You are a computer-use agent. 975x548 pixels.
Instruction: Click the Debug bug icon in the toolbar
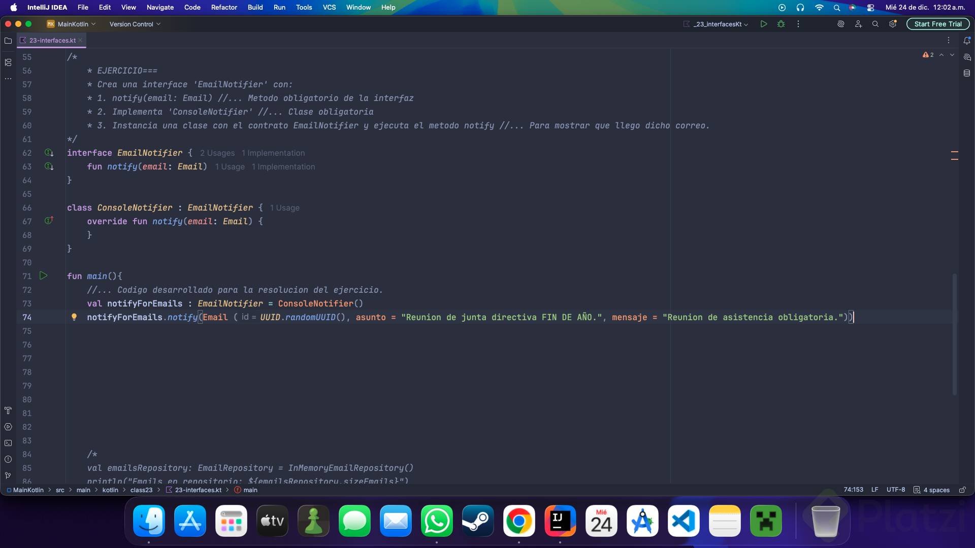tap(781, 24)
